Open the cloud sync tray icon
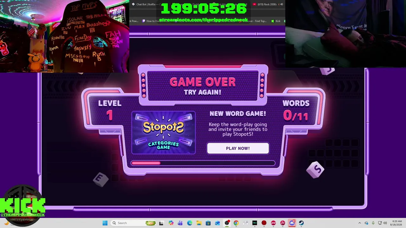 [x=366, y=223]
